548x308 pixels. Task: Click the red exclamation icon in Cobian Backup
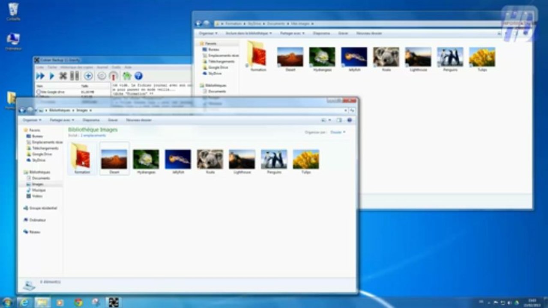click(x=114, y=76)
